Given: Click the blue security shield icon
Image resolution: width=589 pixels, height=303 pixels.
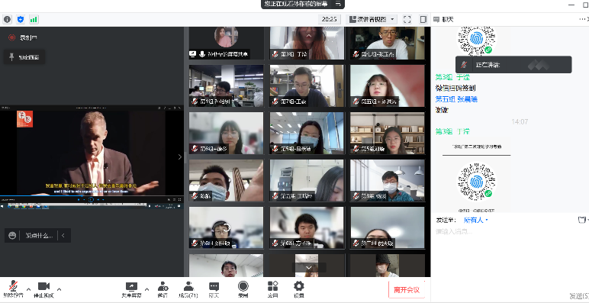Looking at the screenshot, I should [21, 19].
